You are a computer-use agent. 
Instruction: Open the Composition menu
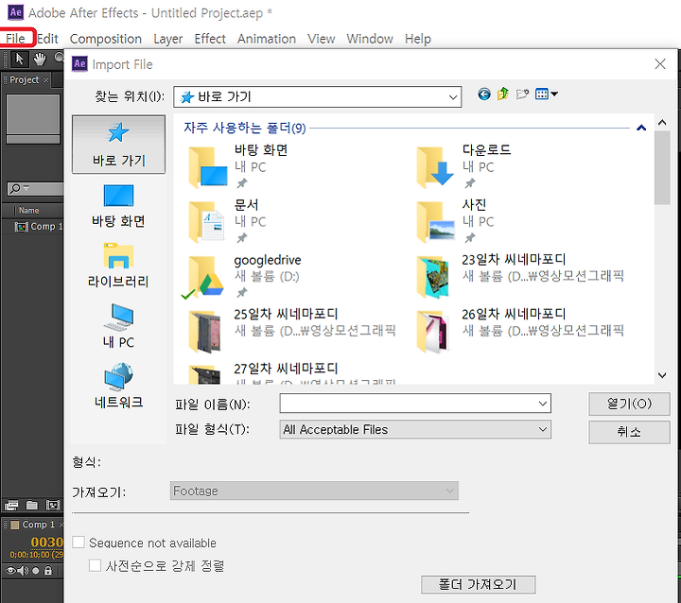(x=106, y=39)
